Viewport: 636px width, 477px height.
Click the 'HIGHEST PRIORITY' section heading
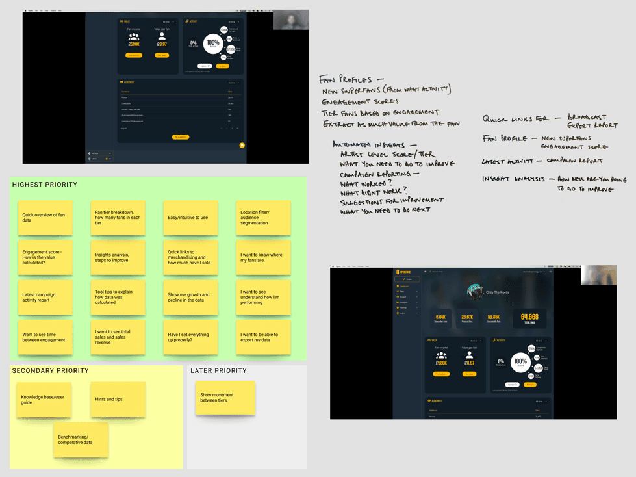pyautogui.click(x=45, y=185)
